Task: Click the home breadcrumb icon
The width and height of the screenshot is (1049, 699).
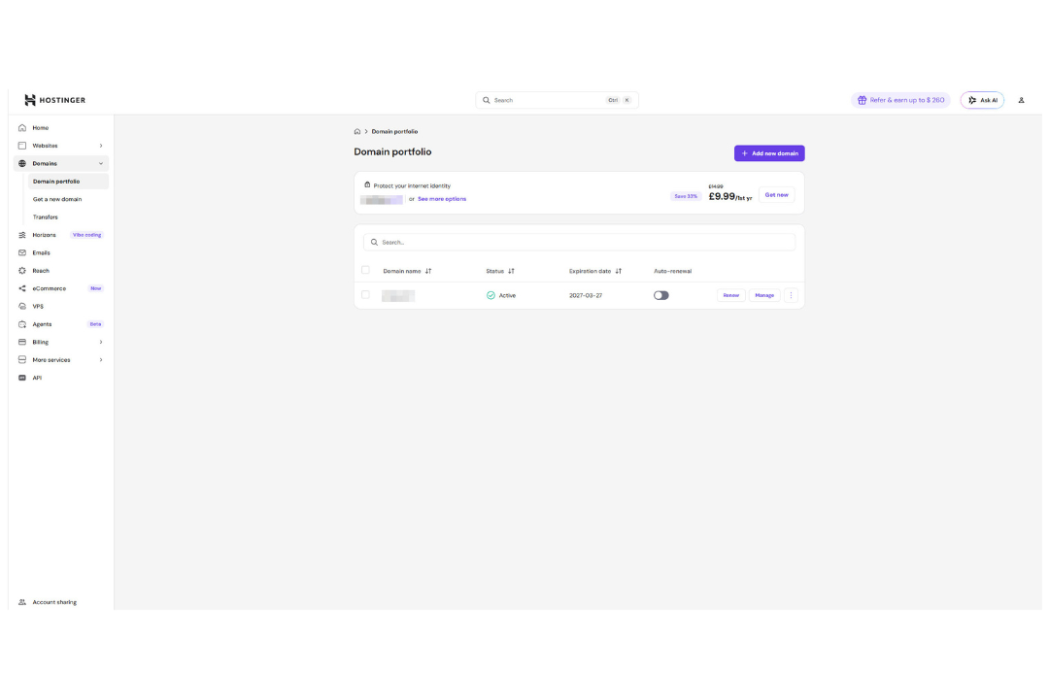Action: pos(357,132)
